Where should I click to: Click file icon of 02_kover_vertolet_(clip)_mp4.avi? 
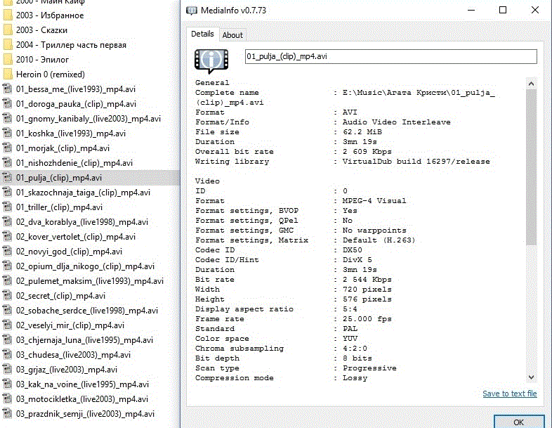pyautogui.click(x=8, y=237)
